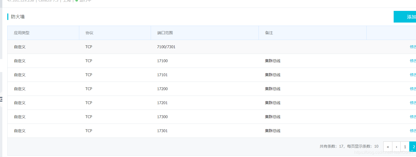Open page 1 in pagination

[x=405, y=147]
